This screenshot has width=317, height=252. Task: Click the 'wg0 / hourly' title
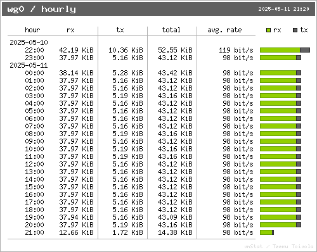click(41, 9)
